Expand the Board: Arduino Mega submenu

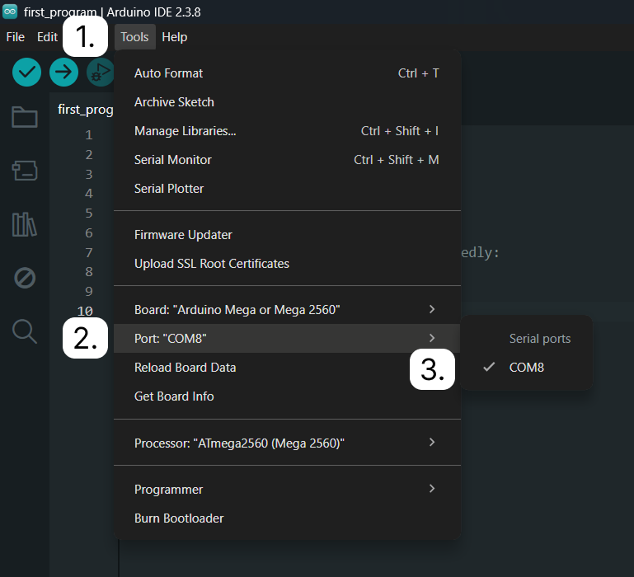287,310
